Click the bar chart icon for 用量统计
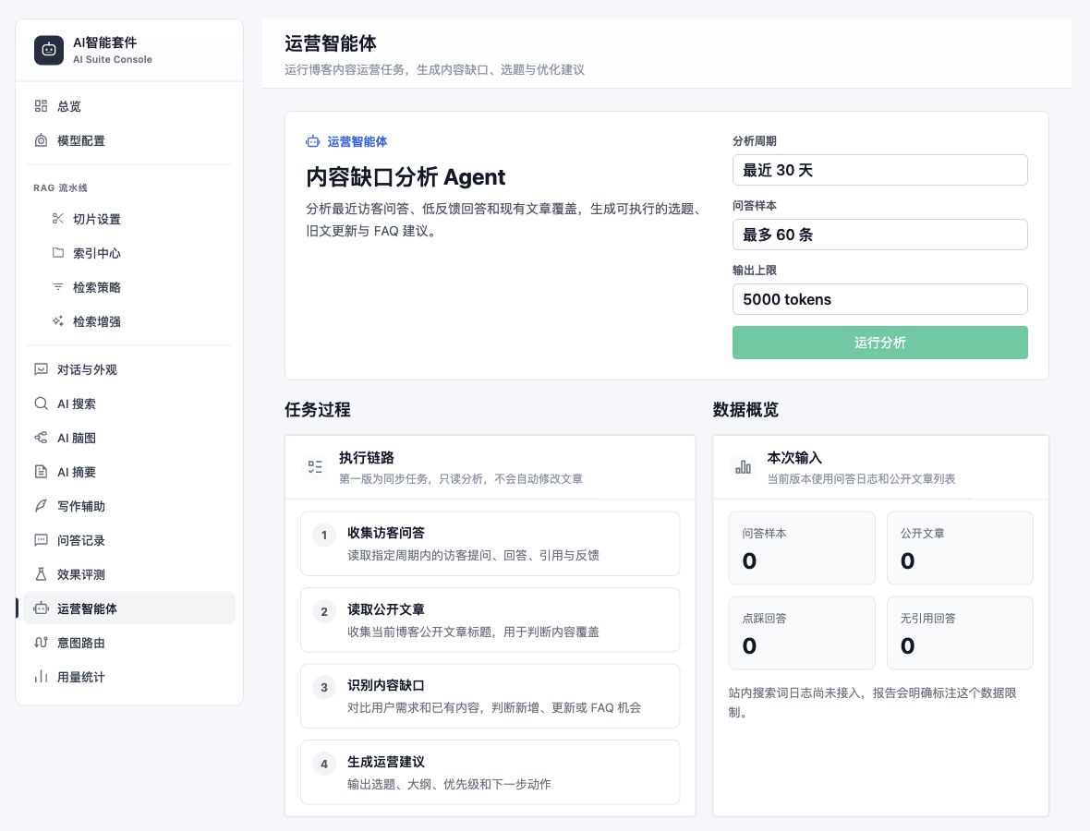 point(41,676)
